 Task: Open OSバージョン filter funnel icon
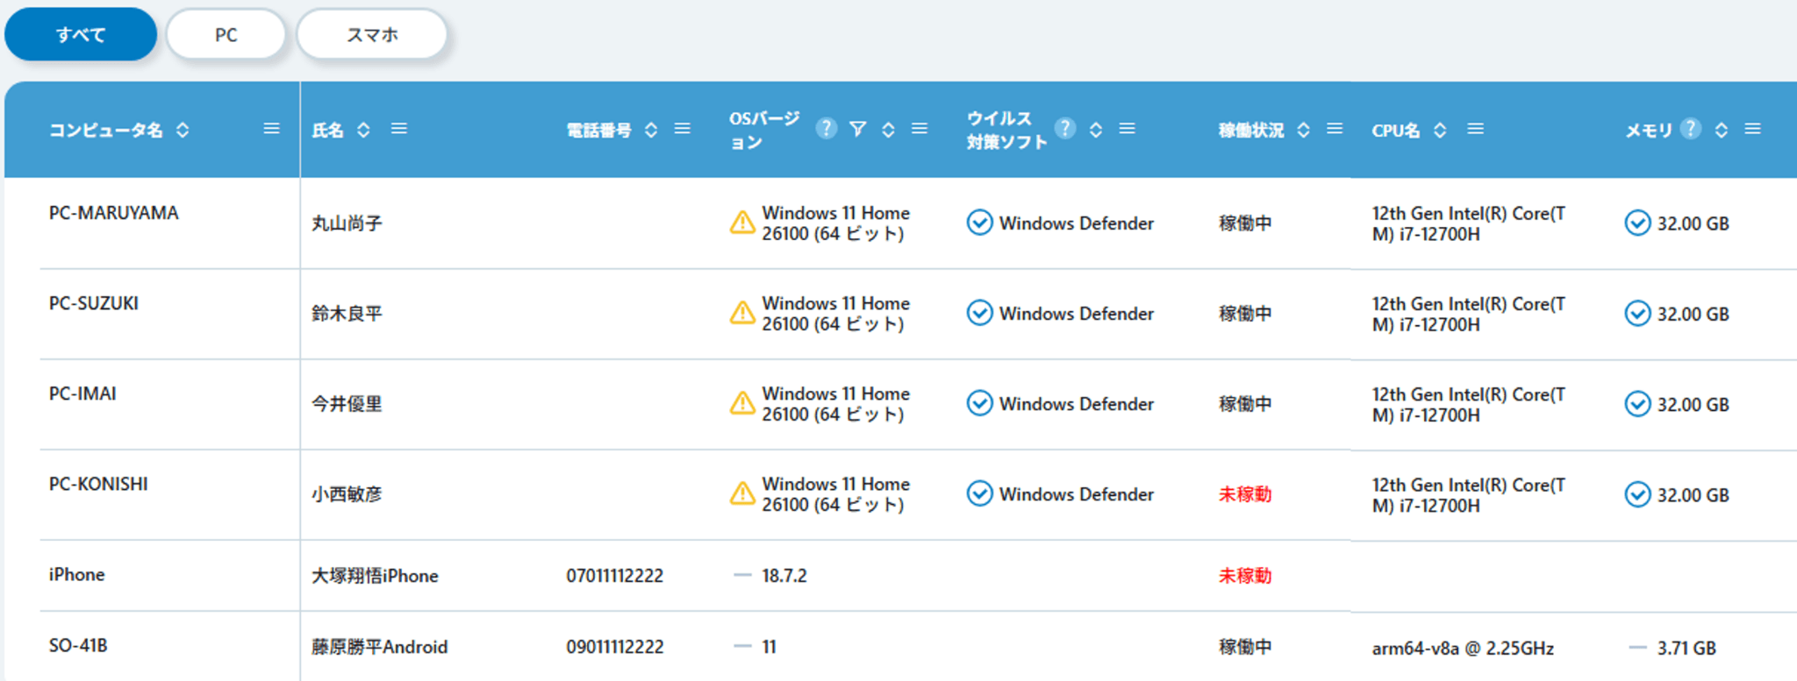point(858,130)
